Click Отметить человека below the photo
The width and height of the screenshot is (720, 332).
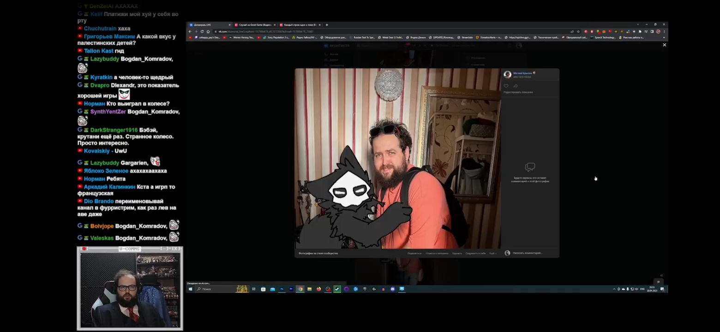pyautogui.click(x=437, y=253)
